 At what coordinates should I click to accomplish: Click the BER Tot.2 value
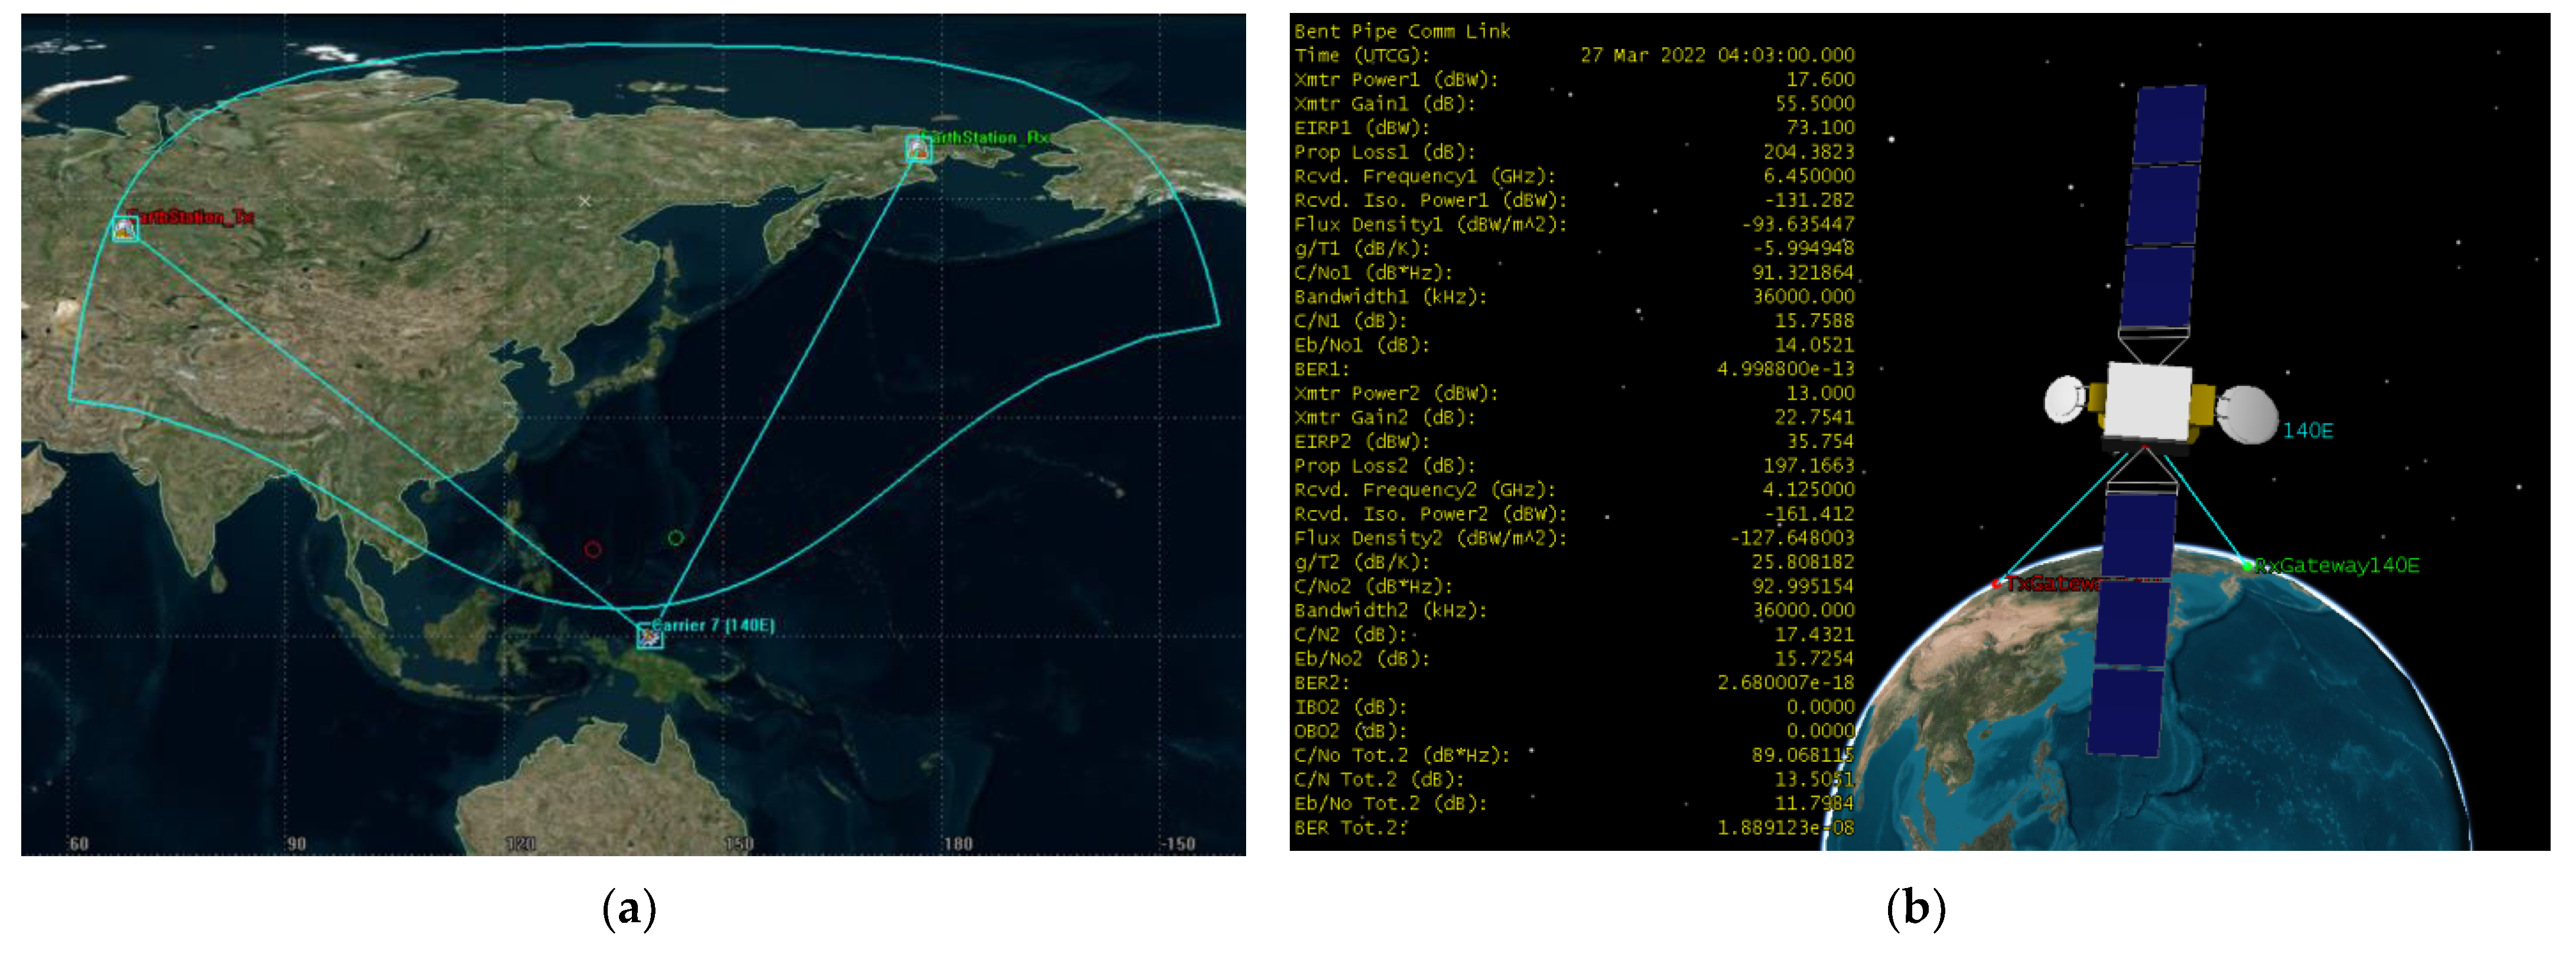(x=1785, y=827)
